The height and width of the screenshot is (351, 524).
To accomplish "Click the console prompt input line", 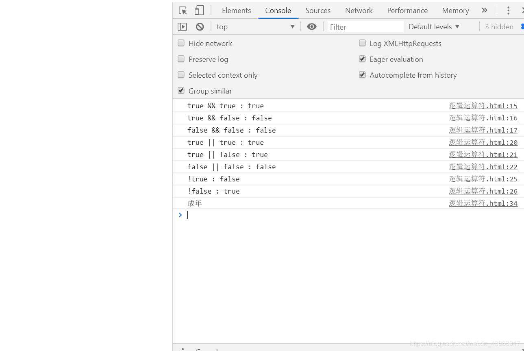I will click(x=354, y=215).
